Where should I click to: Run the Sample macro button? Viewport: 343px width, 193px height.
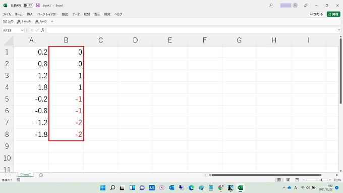[24, 21]
